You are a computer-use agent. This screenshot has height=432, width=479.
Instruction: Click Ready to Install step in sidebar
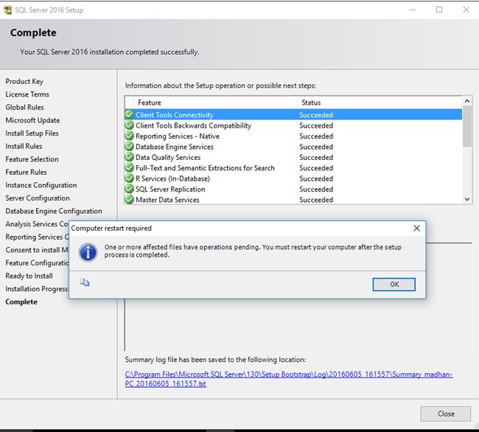29,276
